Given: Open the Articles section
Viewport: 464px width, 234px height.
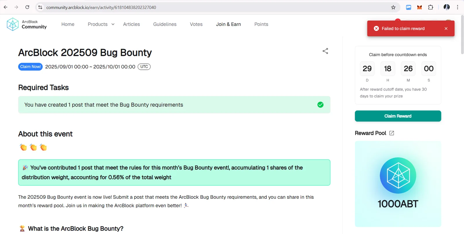Looking at the screenshot, I should click(x=131, y=24).
